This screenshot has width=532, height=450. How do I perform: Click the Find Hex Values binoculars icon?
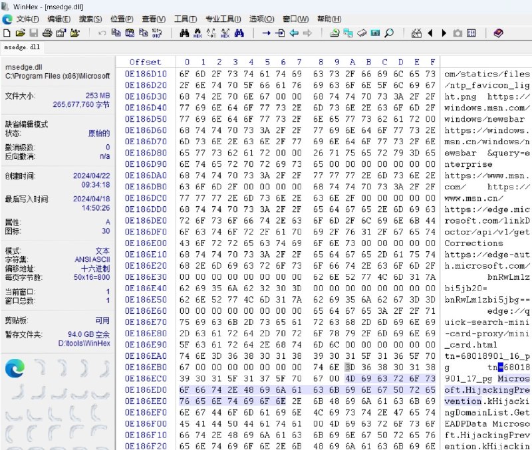coord(198,33)
